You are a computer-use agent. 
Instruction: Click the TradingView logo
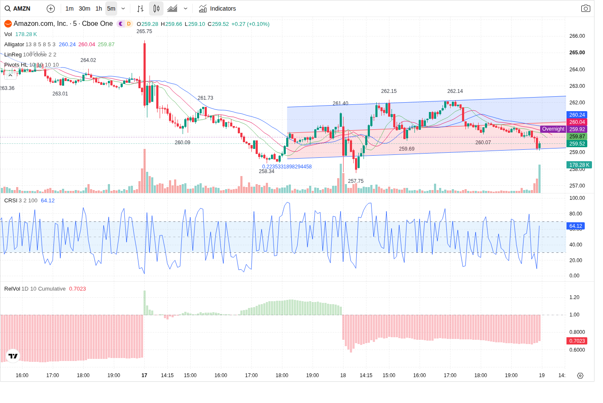pos(13,356)
